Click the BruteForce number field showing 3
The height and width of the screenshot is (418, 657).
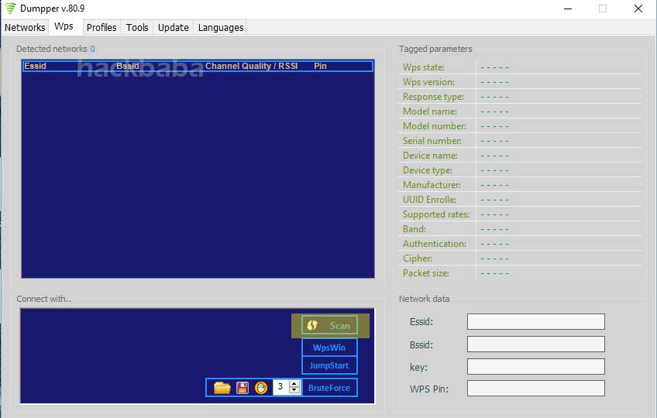click(280, 387)
